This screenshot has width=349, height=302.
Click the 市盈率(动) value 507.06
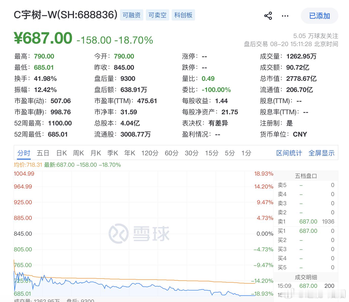61,101
